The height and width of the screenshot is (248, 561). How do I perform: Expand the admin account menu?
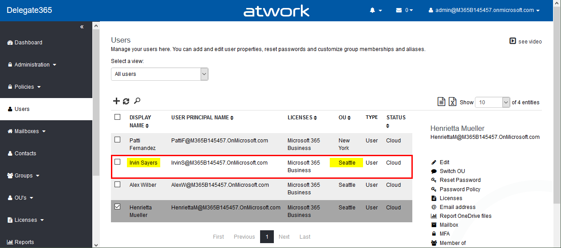point(484,10)
